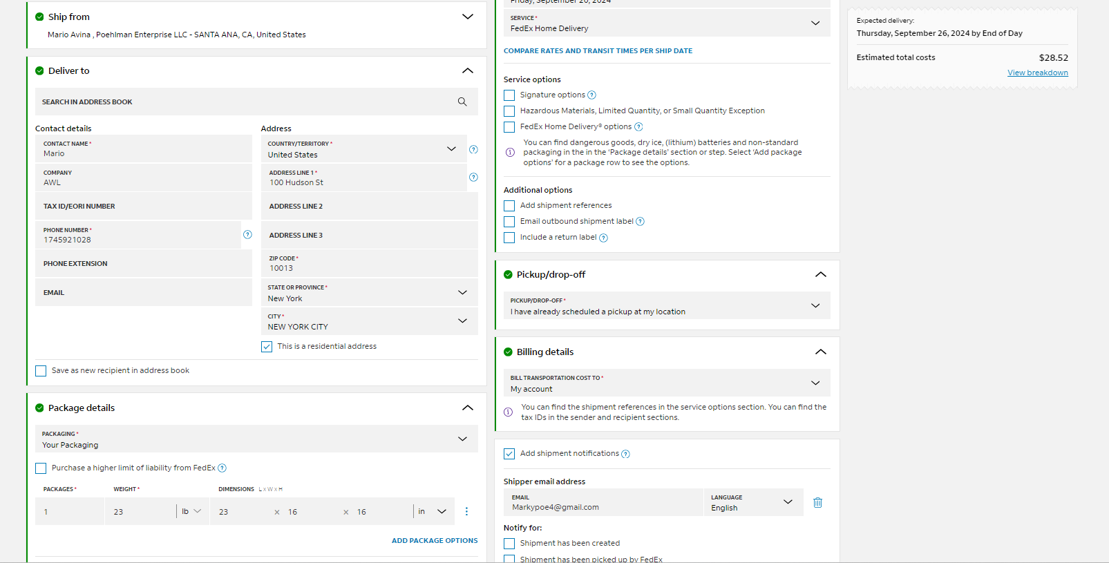Show help for Email outbound shipment label

[640, 222]
